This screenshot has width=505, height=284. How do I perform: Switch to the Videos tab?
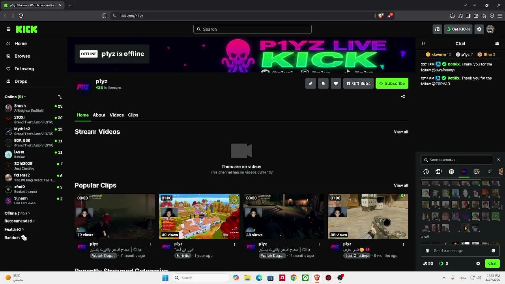116,115
